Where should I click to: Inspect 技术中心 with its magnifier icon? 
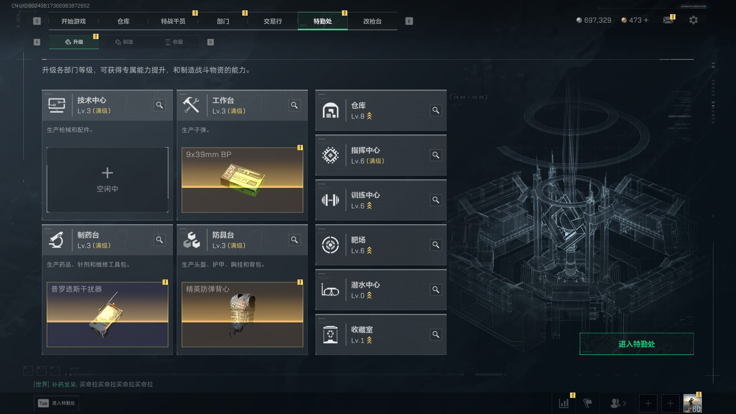159,105
